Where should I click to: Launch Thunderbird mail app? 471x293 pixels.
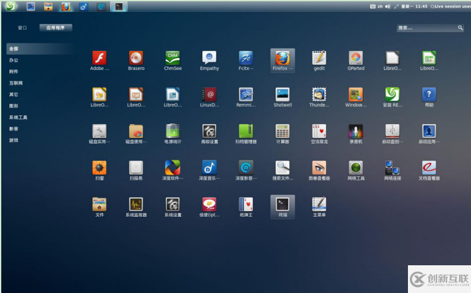(x=319, y=95)
